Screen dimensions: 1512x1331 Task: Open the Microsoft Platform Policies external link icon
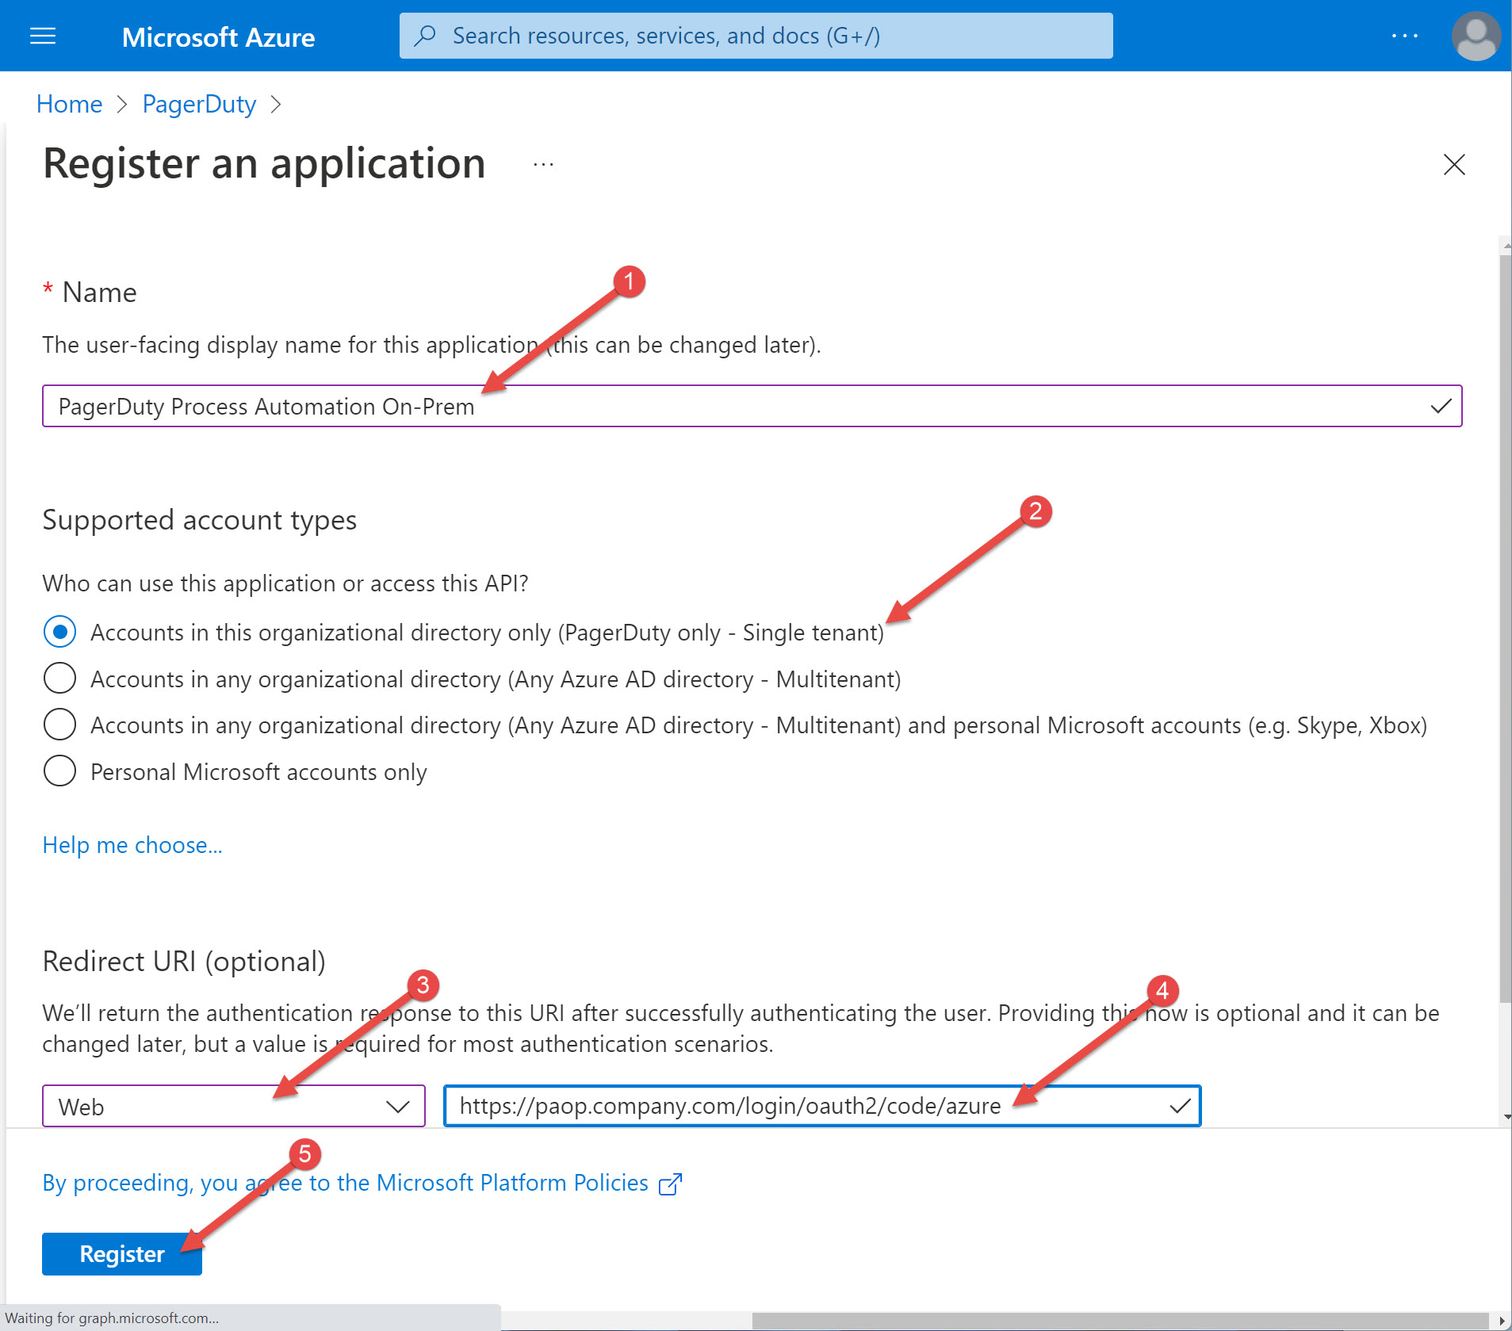[671, 1184]
